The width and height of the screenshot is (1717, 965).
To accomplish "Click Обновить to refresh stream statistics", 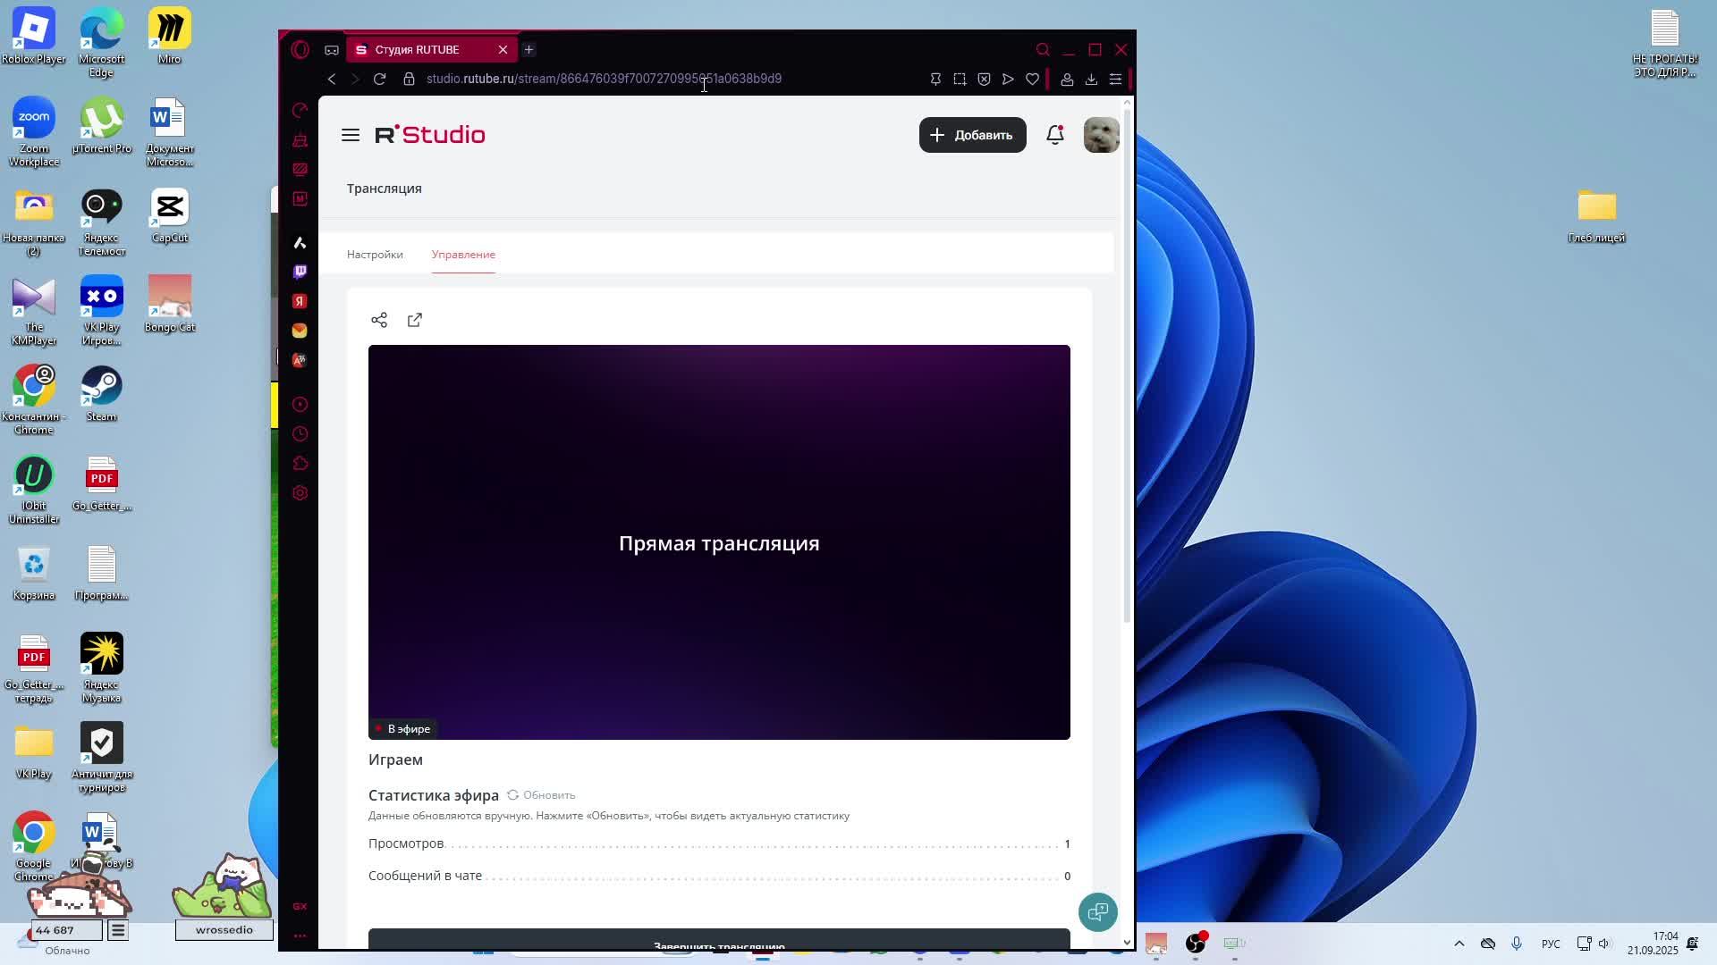I will [x=541, y=795].
